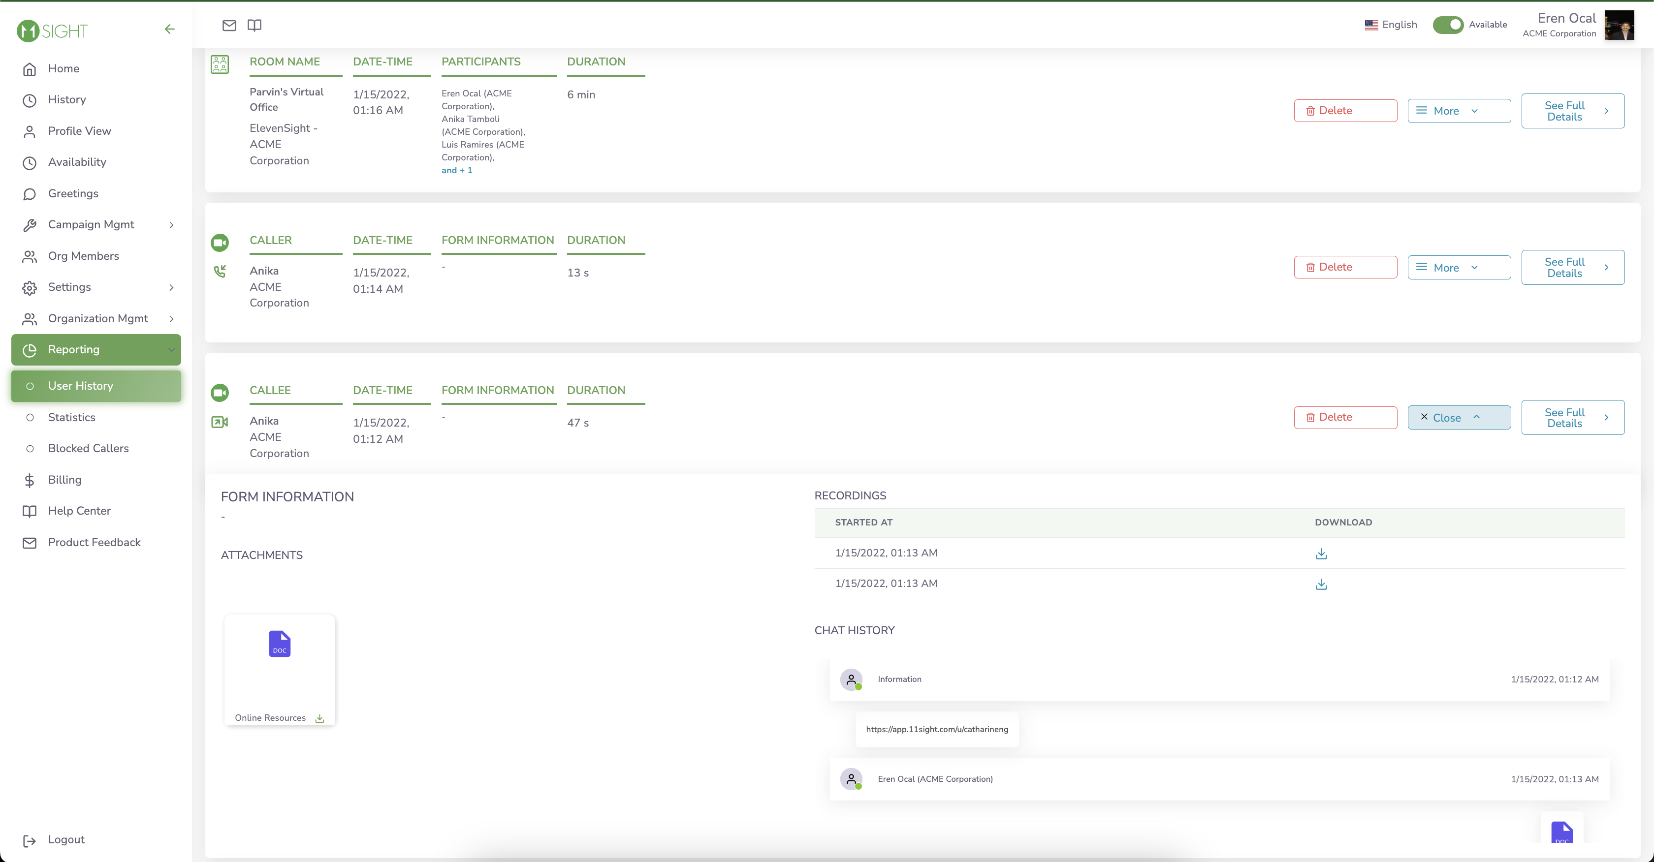The height and width of the screenshot is (862, 1654).
Task: Click the incoming call phone icon beside Anika
Action: [220, 272]
